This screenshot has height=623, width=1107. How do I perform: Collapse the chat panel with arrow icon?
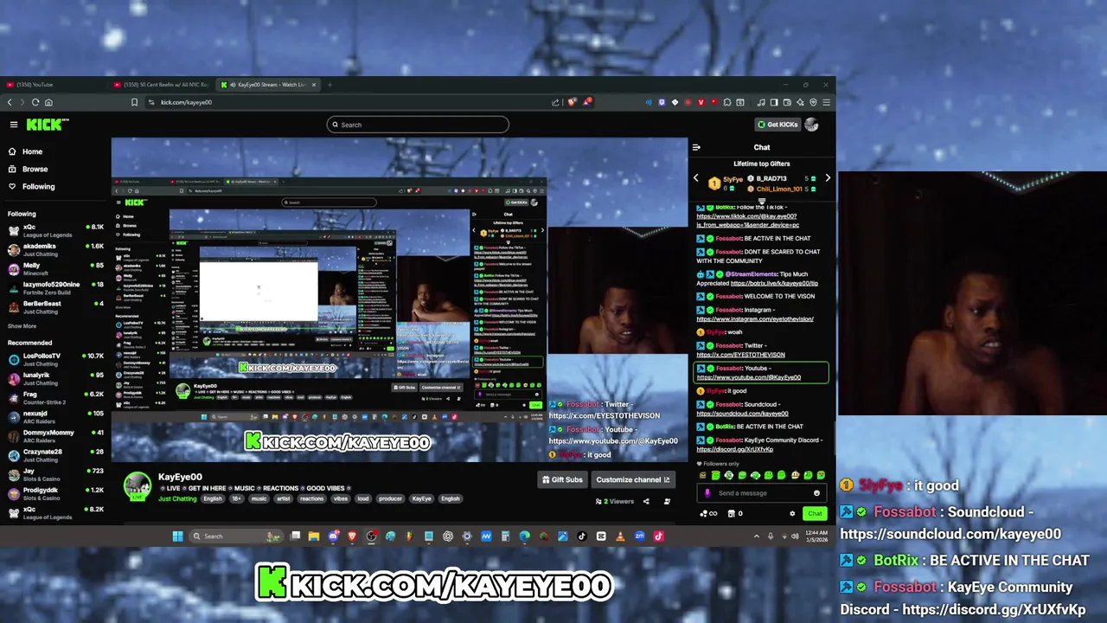695,147
